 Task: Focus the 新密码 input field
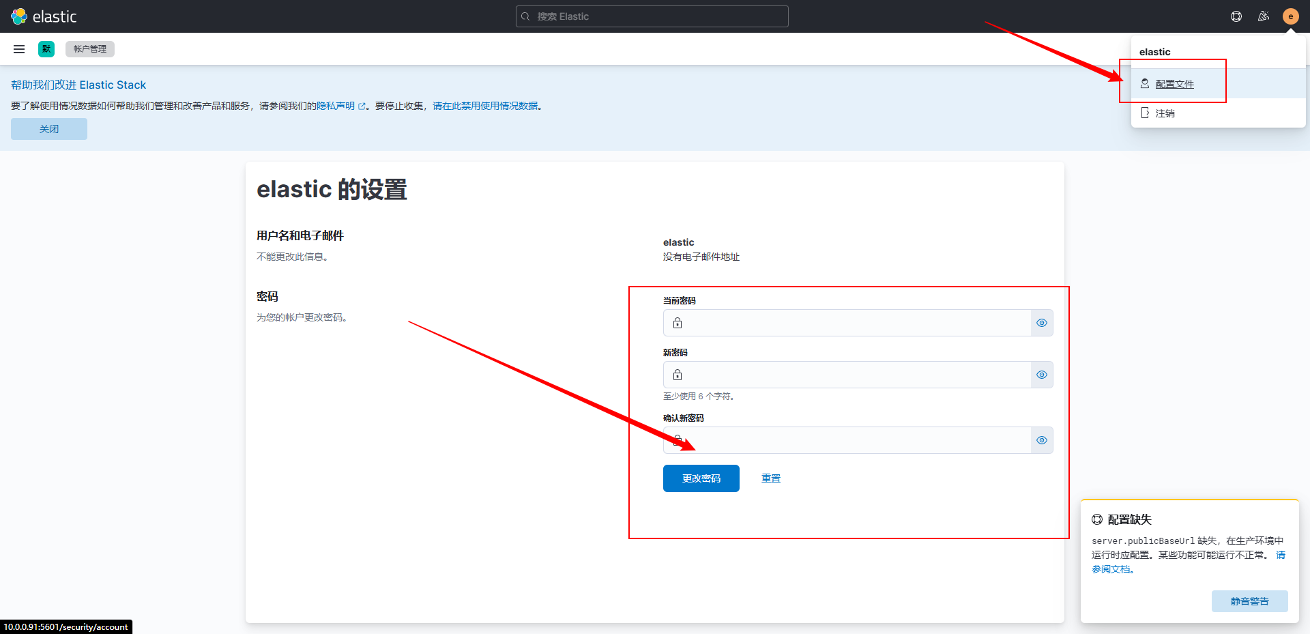[847, 375]
